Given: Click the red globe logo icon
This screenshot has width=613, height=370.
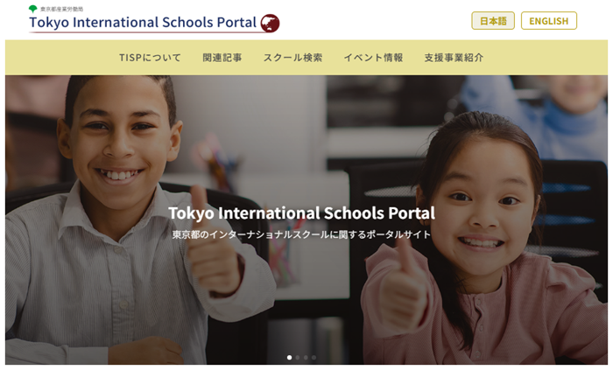Looking at the screenshot, I should 270,23.
